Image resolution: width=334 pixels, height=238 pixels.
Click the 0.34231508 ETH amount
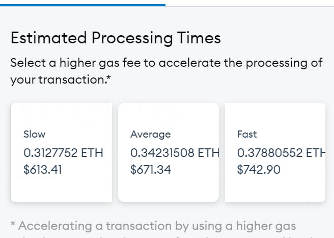(175, 153)
